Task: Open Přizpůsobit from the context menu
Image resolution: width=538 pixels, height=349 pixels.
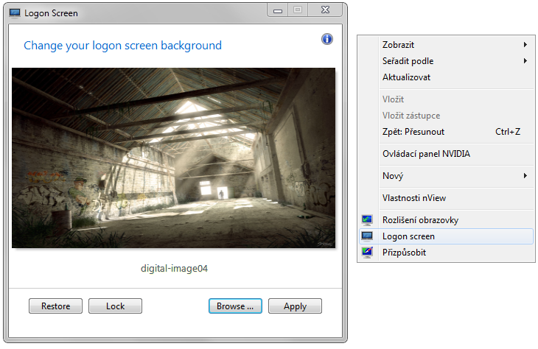Action: [446, 253]
